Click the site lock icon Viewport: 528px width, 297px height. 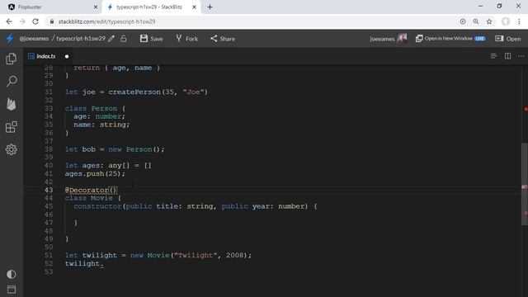51,21
